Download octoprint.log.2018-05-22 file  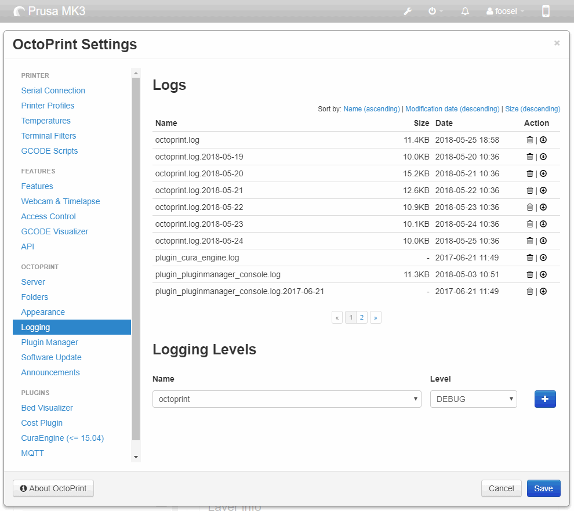pos(543,207)
